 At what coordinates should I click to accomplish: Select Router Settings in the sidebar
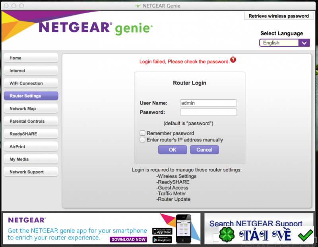pyautogui.click(x=31, y=96)
